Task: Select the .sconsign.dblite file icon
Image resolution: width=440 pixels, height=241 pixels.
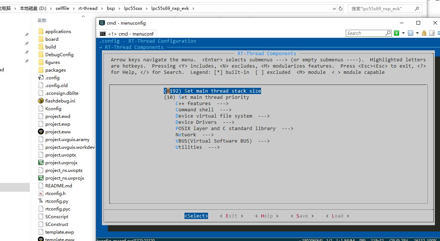Action: 41,93
